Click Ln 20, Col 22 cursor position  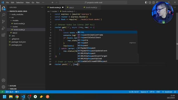point(134,92)
